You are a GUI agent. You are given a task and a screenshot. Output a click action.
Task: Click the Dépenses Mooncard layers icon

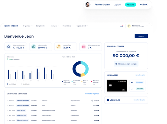(9, 47)
